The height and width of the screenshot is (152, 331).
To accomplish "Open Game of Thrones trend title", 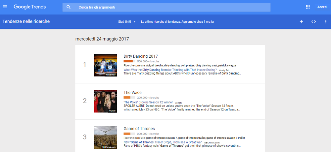I will tap(139, 129).
